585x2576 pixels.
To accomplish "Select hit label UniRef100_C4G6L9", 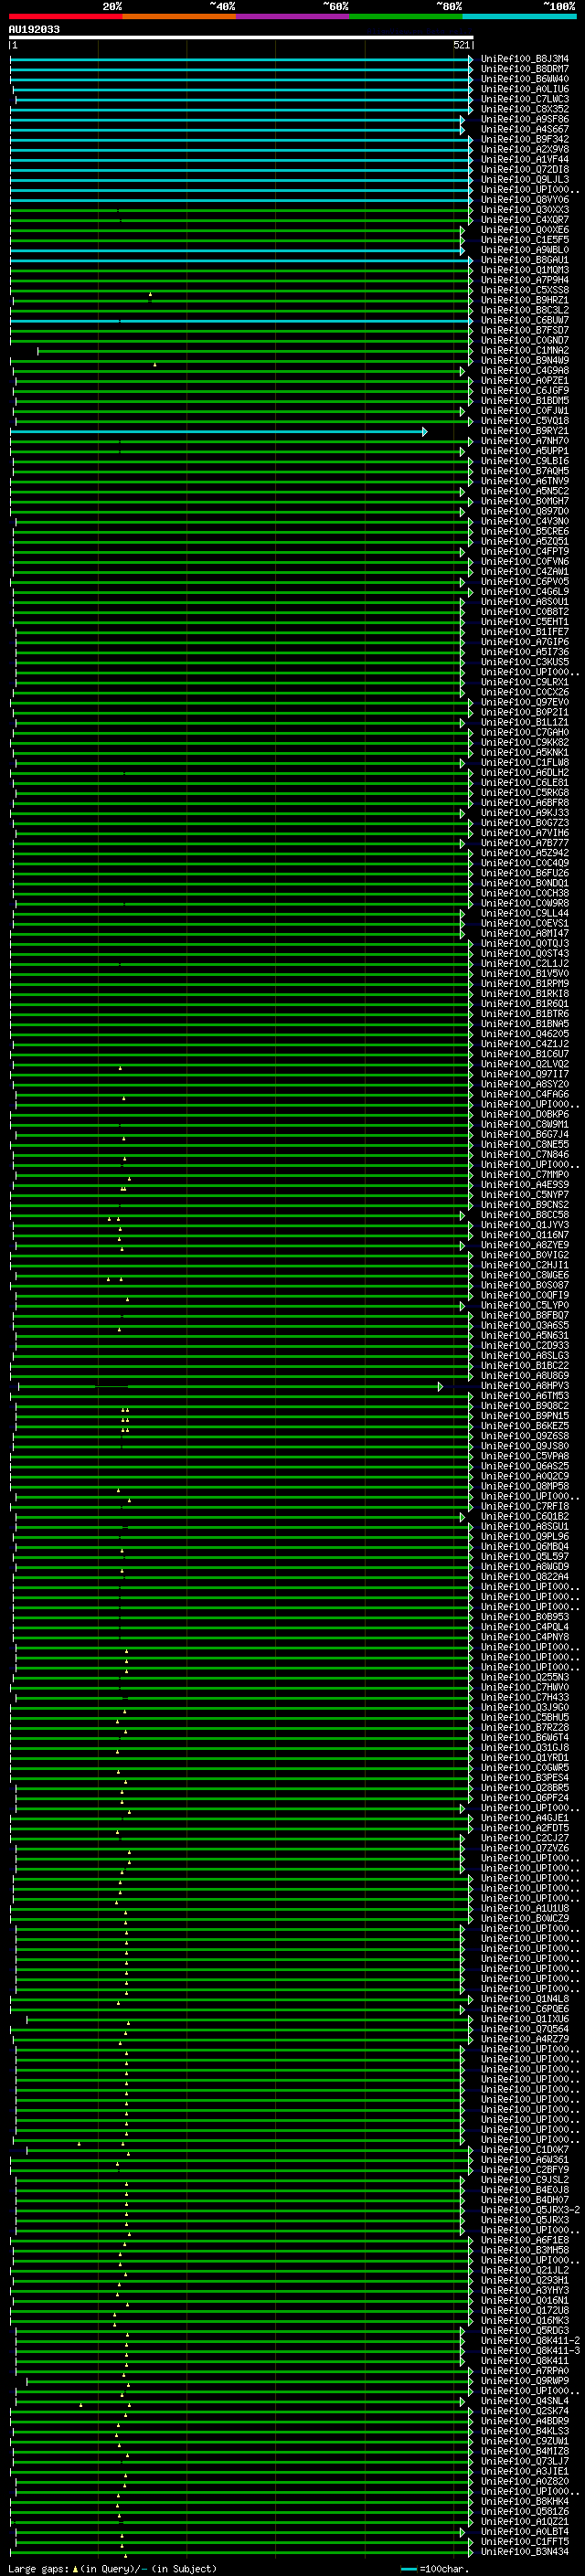I will pyautogui.click(x=525, y=591).
